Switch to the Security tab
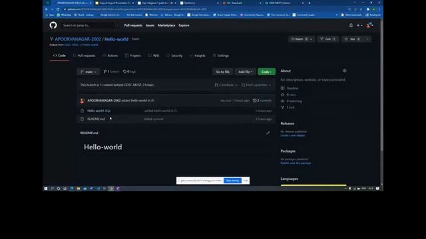Viewport: 426px width, 239px height. (x=174, y=56)
